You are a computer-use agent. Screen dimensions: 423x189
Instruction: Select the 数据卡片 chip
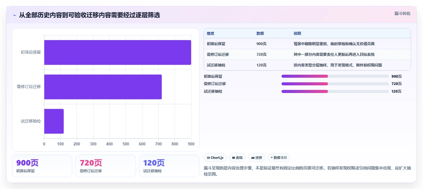(x=279, y=158)
